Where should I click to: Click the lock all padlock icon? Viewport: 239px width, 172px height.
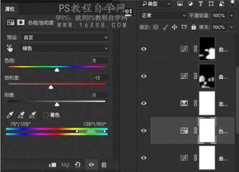[x=194, y=27]
